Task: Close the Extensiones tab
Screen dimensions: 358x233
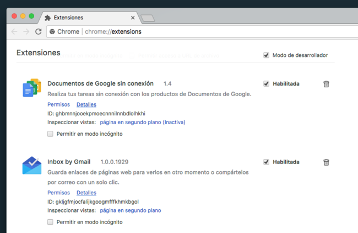Action: [x=133, y=18]
